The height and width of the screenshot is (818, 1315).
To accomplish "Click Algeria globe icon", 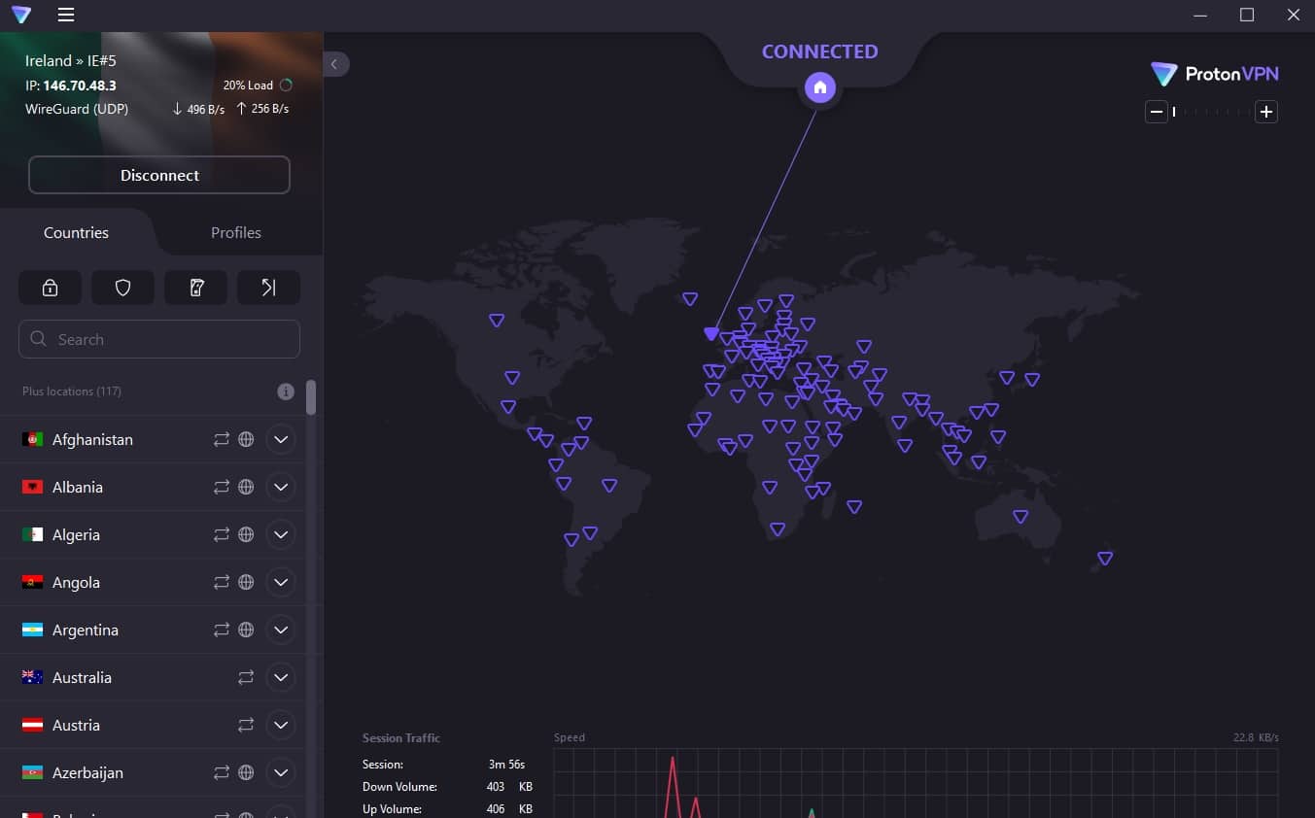I will point(246,534).
